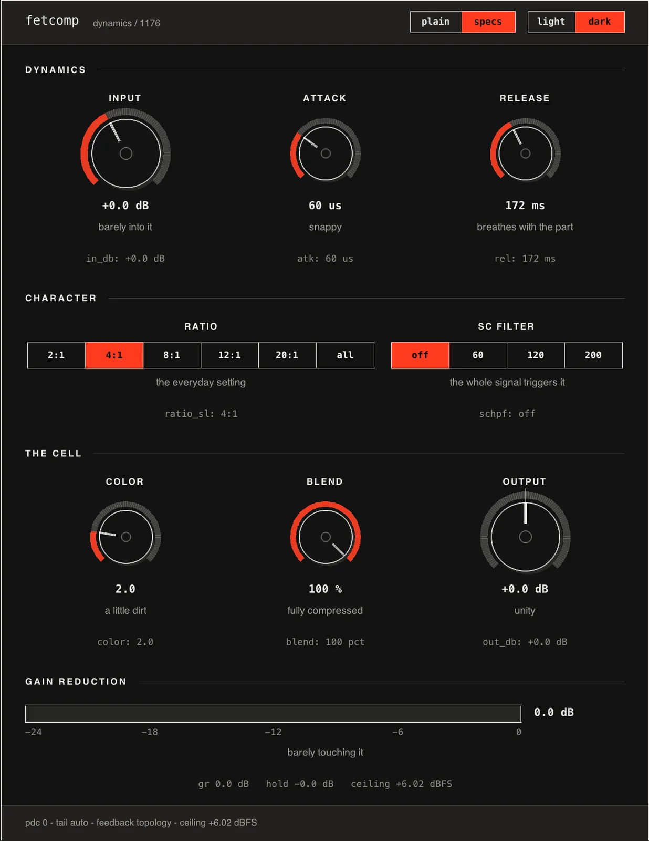Click the gain reduction meter bar

point(273,714)
